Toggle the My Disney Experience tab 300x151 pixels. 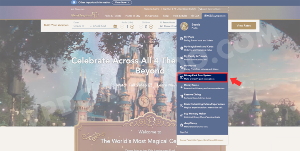(x=215, y=16)
